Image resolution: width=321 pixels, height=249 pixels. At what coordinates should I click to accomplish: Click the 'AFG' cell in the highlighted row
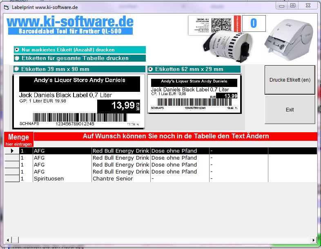62,151
